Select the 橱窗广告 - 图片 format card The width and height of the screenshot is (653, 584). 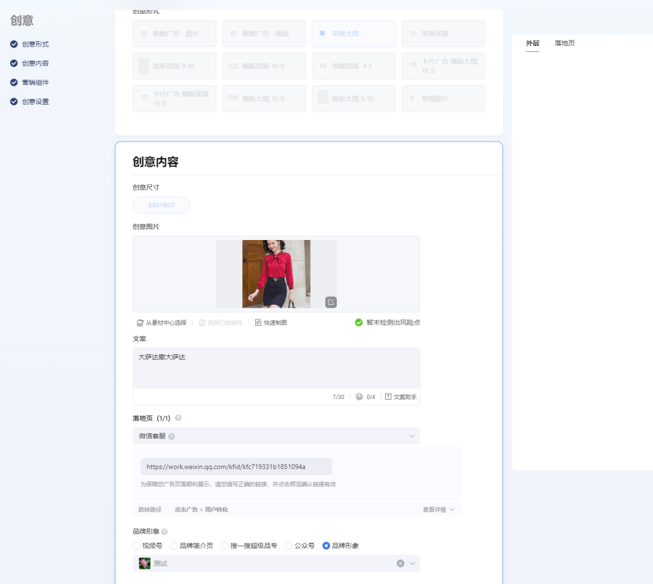(x=175, y=34)
